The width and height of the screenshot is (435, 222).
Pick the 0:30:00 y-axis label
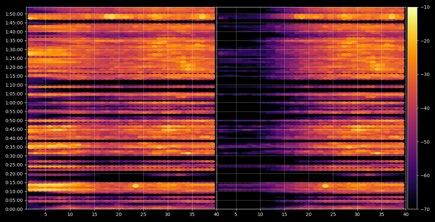tap(14, 156)
